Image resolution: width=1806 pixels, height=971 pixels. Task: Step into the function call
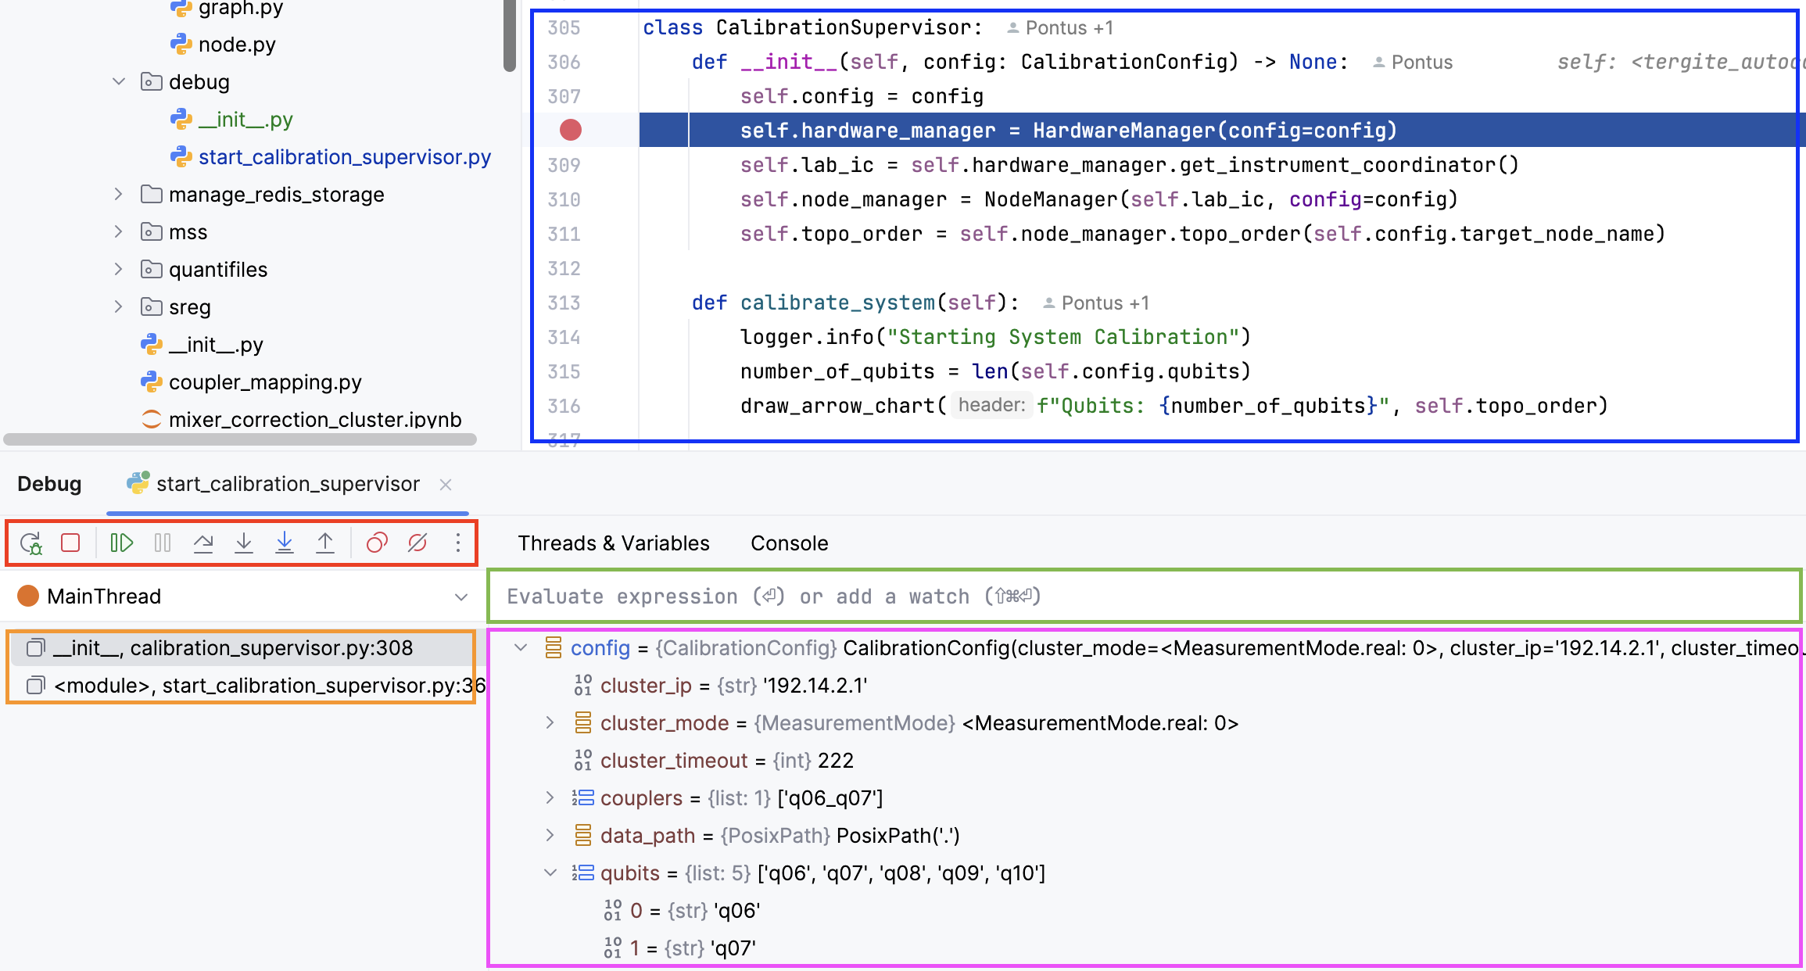pos(244,543)
